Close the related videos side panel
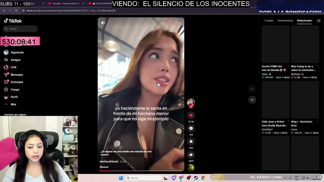This screenshot has height=182, width=324. [319, 21]
